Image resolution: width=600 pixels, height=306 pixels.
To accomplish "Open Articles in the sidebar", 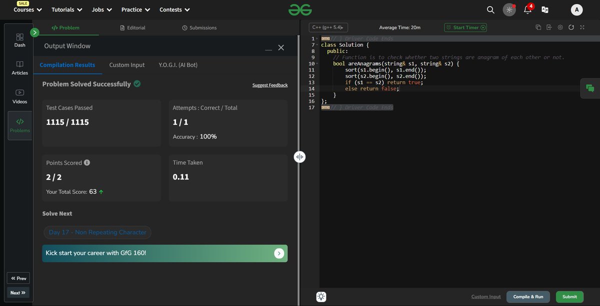I will 20,68.
